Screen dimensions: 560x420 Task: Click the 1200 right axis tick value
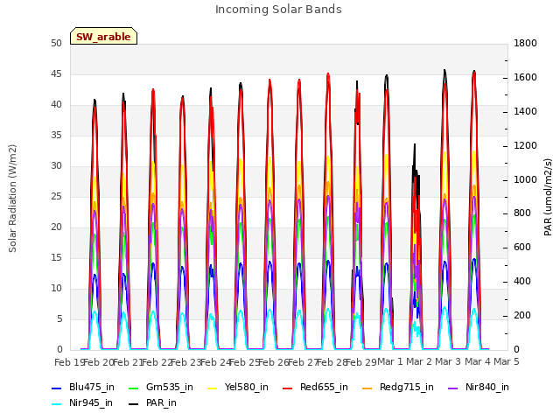tap(525, 146)
